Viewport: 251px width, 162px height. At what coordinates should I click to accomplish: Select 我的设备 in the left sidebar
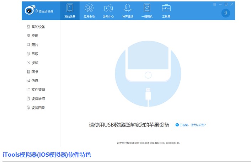click(36, 27)
